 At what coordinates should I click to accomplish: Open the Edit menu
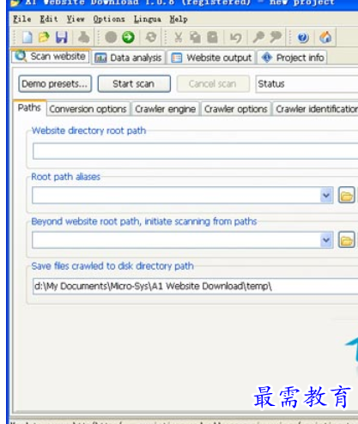[x=49, y=19]
